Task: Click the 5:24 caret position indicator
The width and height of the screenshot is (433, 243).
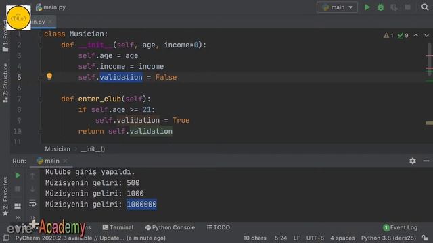Action: pyautogui.click(x=281, y=238)
